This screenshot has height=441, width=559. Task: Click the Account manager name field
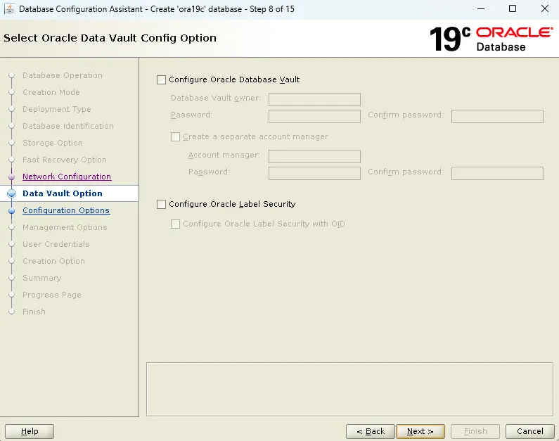[314, 157]
